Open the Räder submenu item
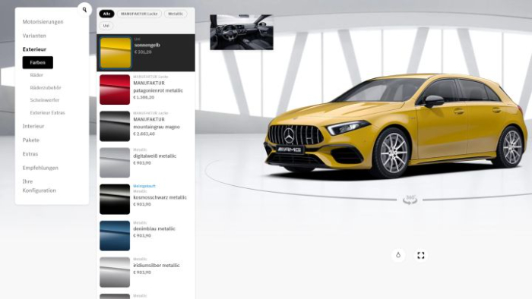This screenshot has width=532, height=299. coord(36,75)
